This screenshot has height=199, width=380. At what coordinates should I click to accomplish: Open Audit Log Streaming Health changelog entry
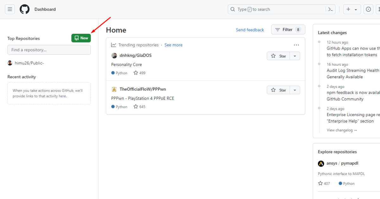(x=353, y=74)
